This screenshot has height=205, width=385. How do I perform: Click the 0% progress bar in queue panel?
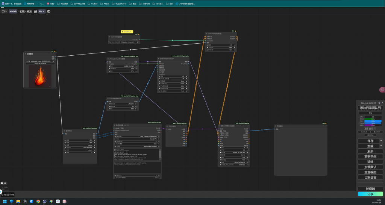point(370,113)
